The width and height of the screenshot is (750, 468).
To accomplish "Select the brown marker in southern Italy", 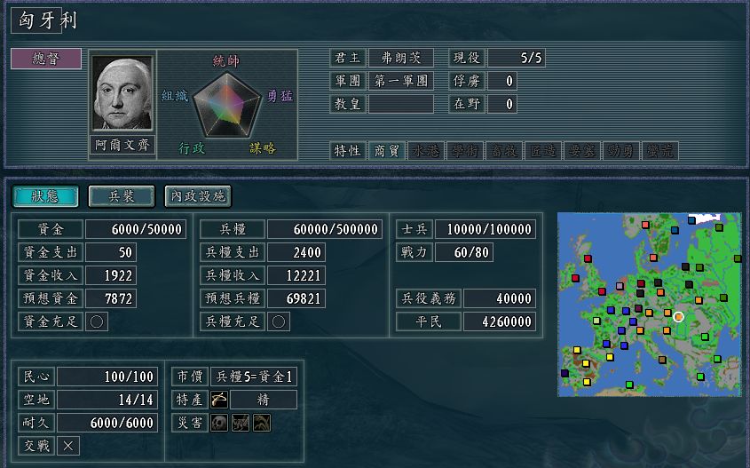I will click(x=662, y=360).
